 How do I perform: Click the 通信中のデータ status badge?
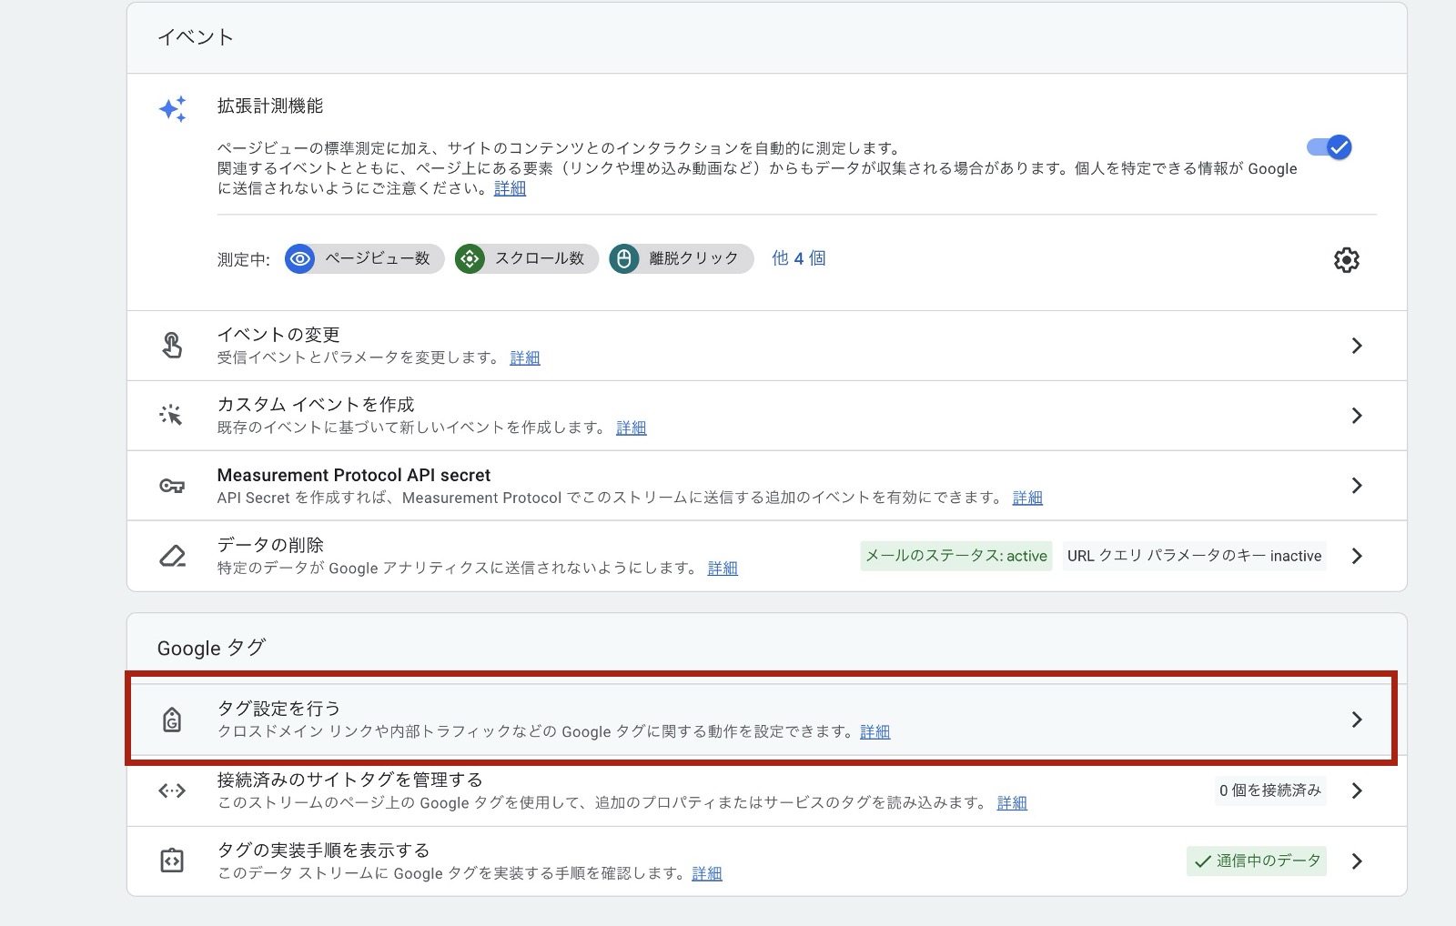point(1257,861)
